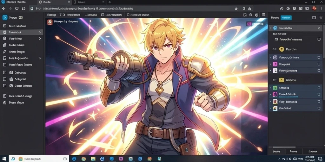Reload the page with the refresh icon
This screenshot has width=325, height=162.
(17, 9)
